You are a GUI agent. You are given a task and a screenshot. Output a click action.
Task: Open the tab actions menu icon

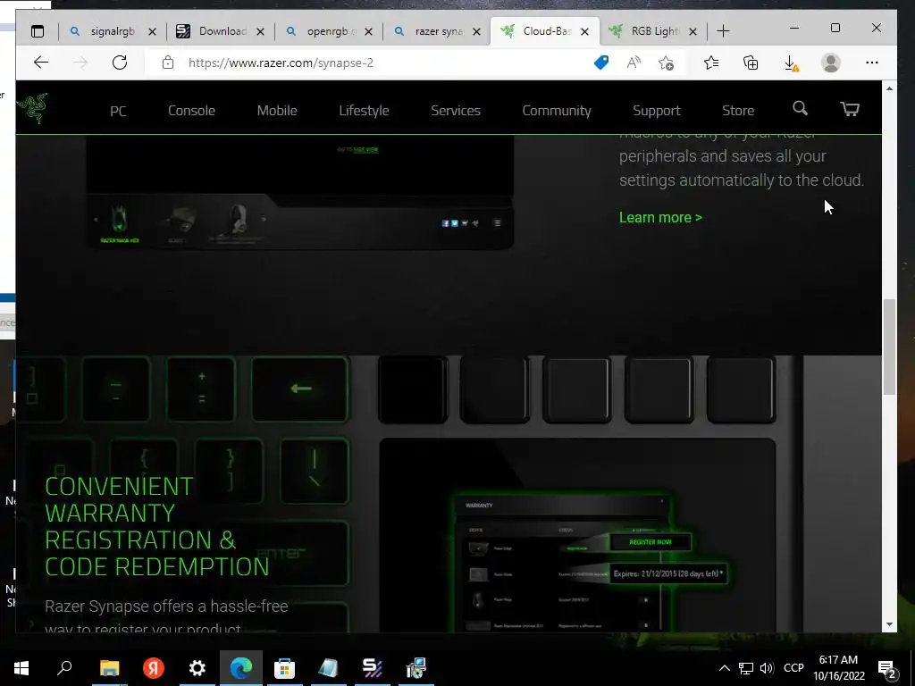click(x=38, y=31)
